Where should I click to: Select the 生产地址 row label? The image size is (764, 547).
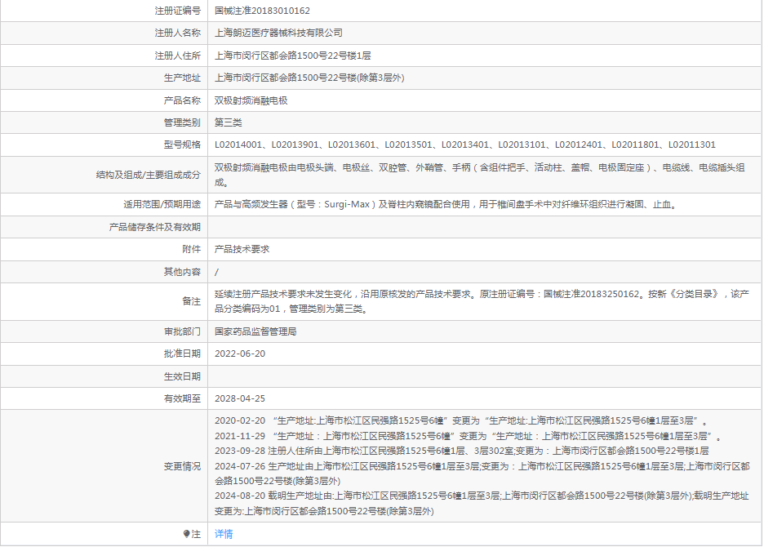pyautogui.click(x=182, y=78)
